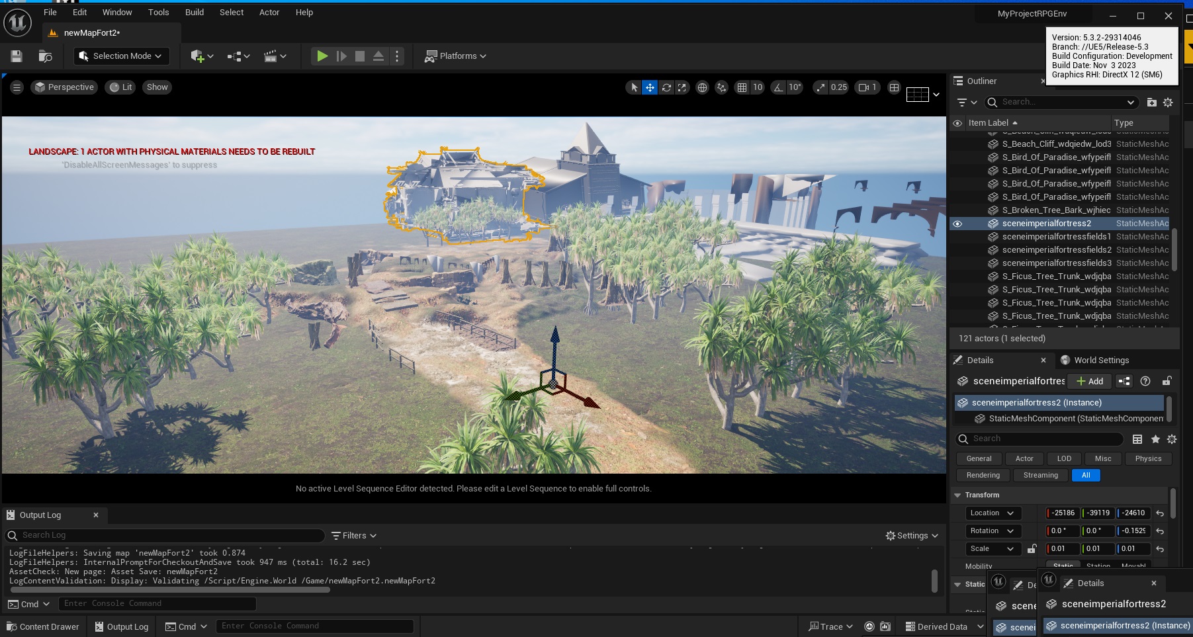Open the Lit view mode menu
The image size is (1193, 637).
(120, 87)
